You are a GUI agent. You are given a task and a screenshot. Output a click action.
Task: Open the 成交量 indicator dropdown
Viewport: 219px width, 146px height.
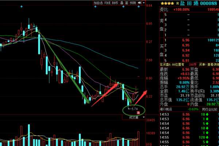tap(144, 117)
